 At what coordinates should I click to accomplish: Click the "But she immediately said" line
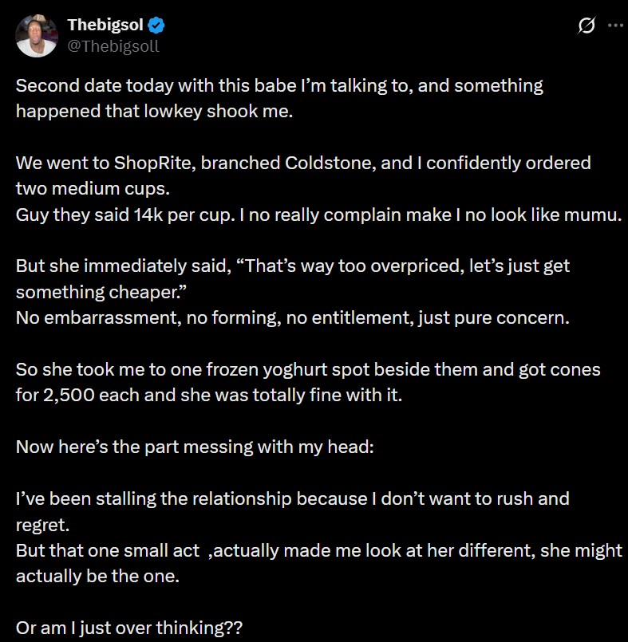292,266
